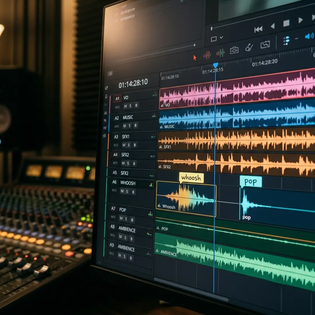Screen dimensions: 315x315
Task: Mute the A6 WHOOSH track
Action: tap(122, 191)
